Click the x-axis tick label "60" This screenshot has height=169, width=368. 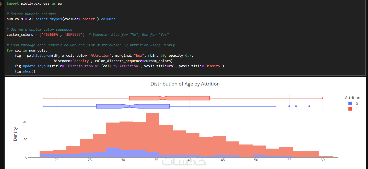tap(323, 160)
